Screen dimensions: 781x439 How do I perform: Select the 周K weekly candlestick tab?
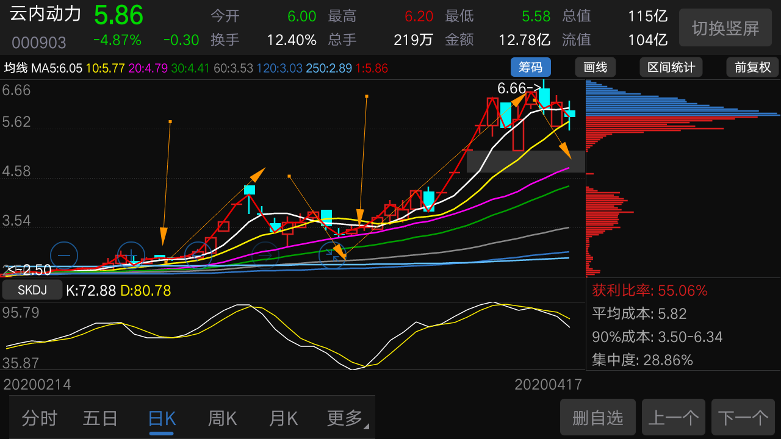(x=223, y=418)
